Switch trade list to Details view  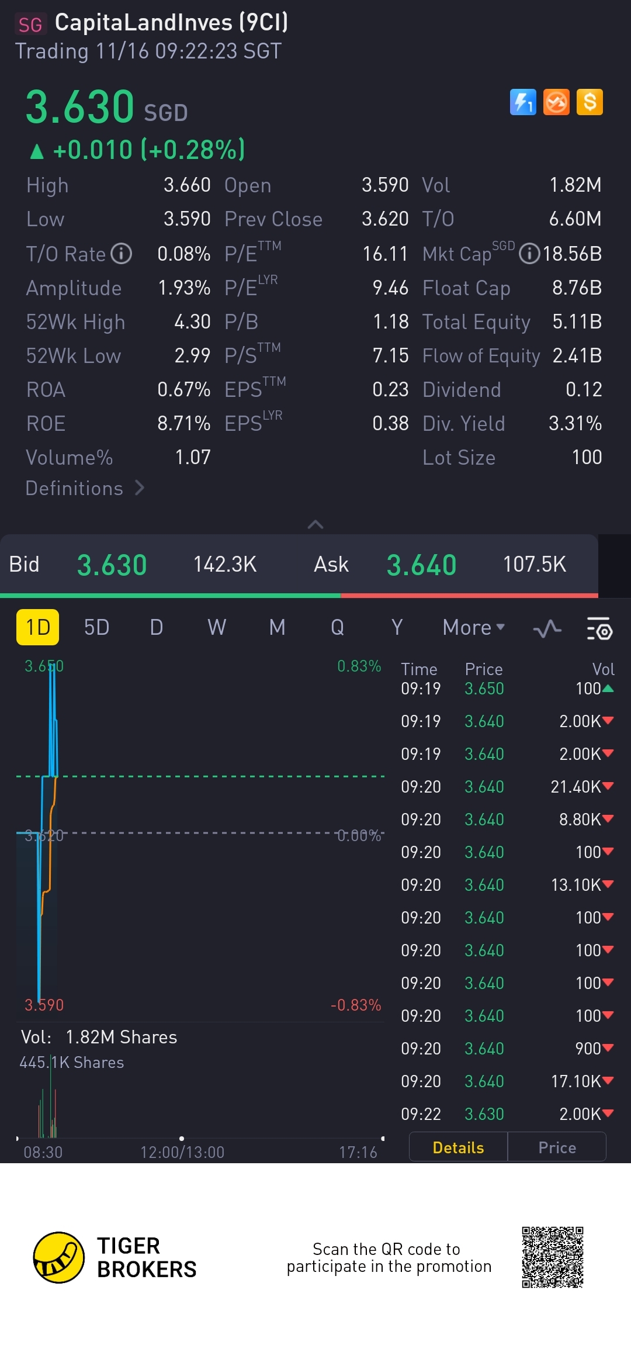[x=458, y=1147]
